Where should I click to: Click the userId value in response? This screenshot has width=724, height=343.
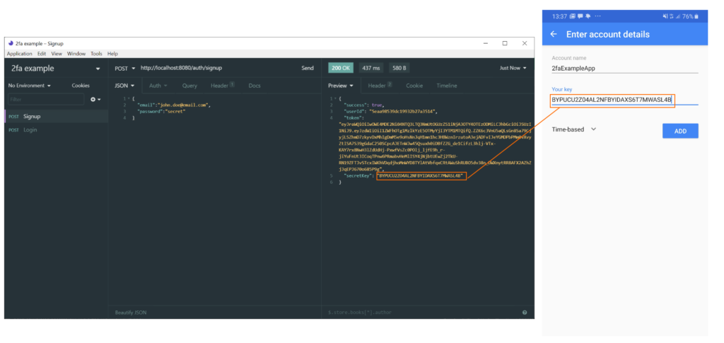coord(402,111)
